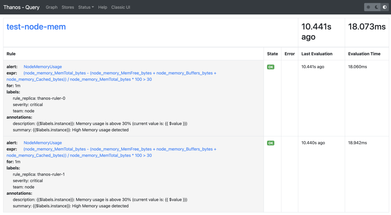Screen dimensions: 391x215
Task: Click the OK state badge for thanos-ruler-0 rule
Action: (x=270, y=67)
